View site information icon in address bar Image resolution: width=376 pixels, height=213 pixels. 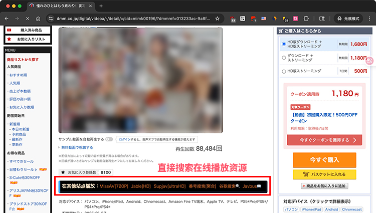[x=51, y=19]
